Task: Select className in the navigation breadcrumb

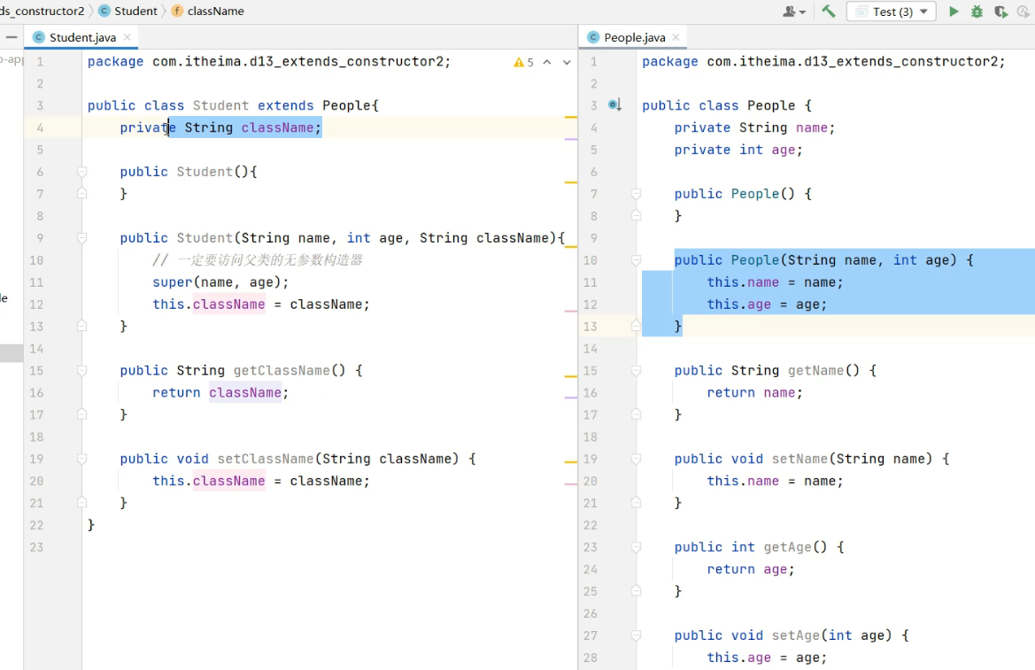Action: tap(215, 12)
